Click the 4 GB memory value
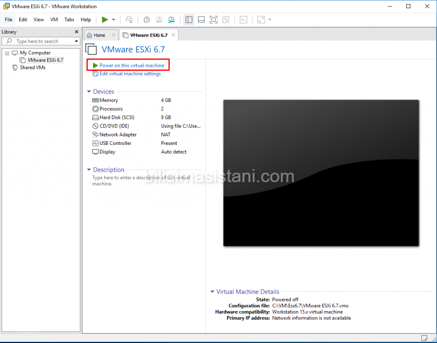437x343 pixels. 166,100
